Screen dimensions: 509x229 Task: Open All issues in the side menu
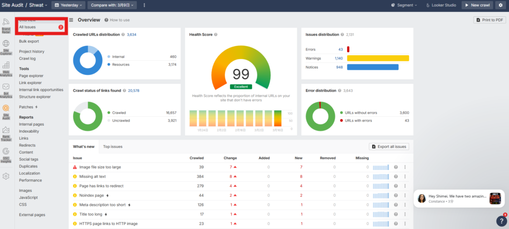pyautogui.click(x=27, y=27)
